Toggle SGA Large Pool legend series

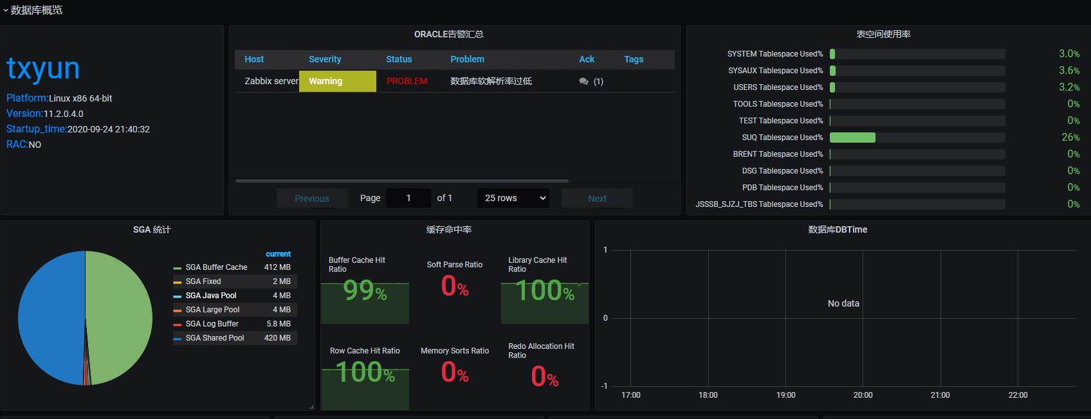pos(212,310)
